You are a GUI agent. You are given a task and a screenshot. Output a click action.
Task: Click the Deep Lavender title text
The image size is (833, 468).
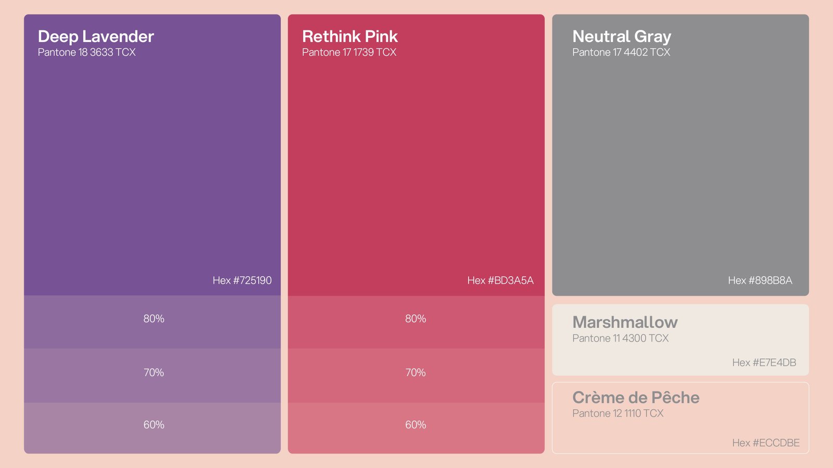pos(96,36)
